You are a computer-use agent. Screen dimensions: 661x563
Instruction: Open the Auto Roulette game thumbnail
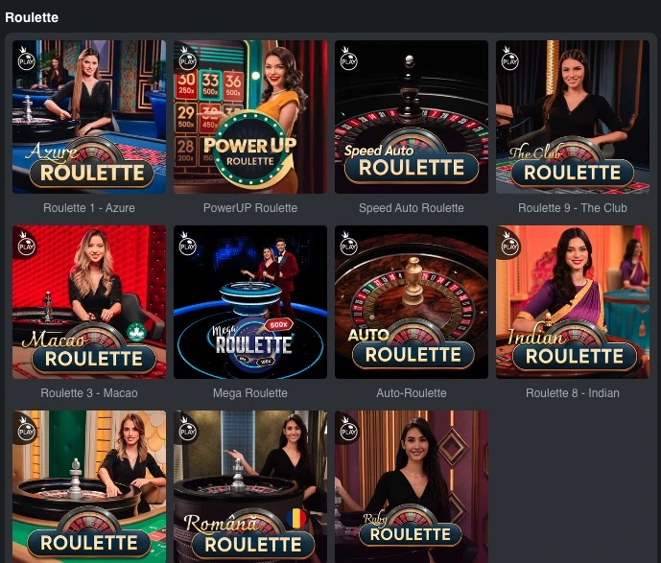[x=412, y=302]
